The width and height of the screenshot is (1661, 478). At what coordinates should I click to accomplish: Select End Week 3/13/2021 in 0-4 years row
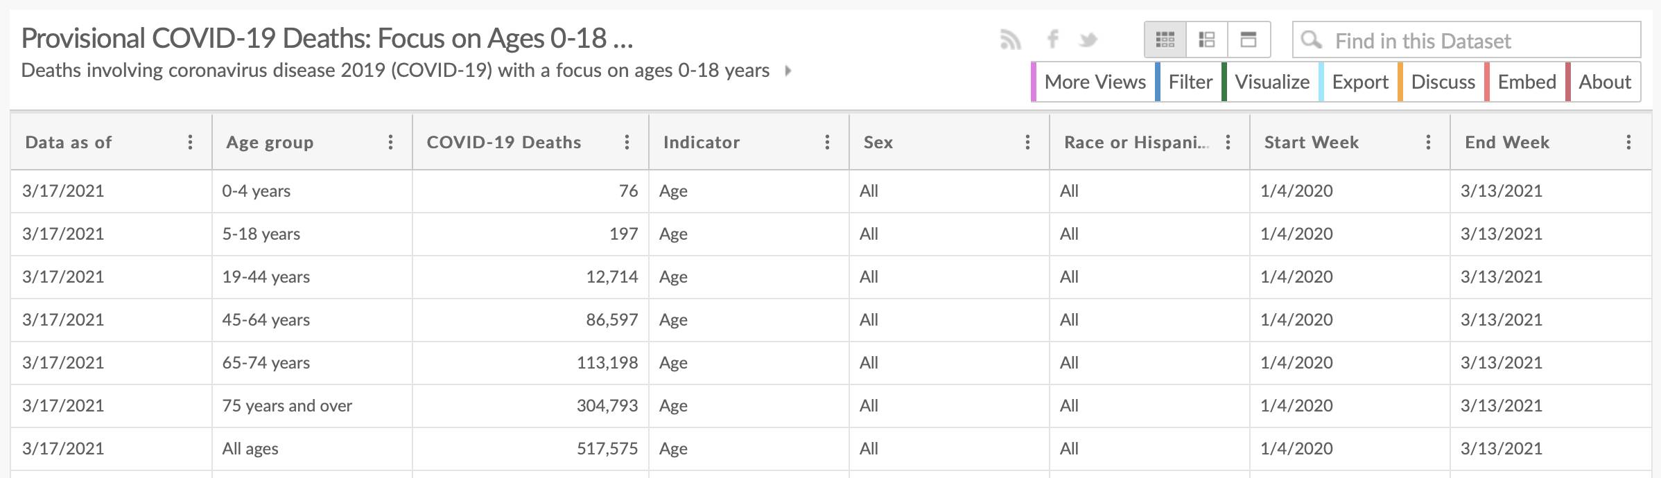[1551, 191]
